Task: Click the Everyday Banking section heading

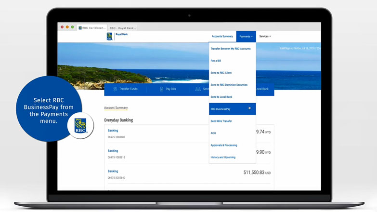Action: (x=118, y=120)
